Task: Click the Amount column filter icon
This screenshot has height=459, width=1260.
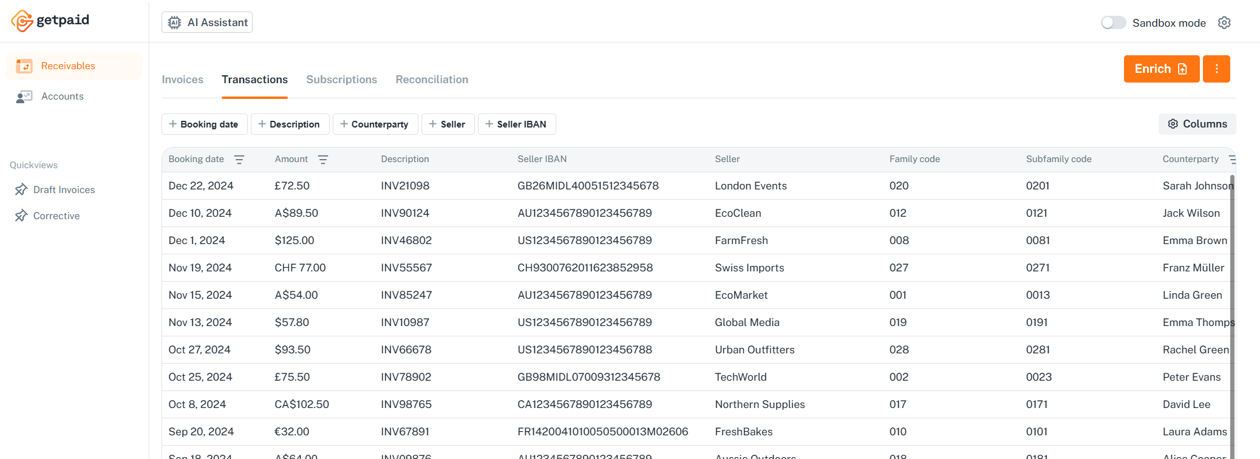Action: [x=323, y=159]
